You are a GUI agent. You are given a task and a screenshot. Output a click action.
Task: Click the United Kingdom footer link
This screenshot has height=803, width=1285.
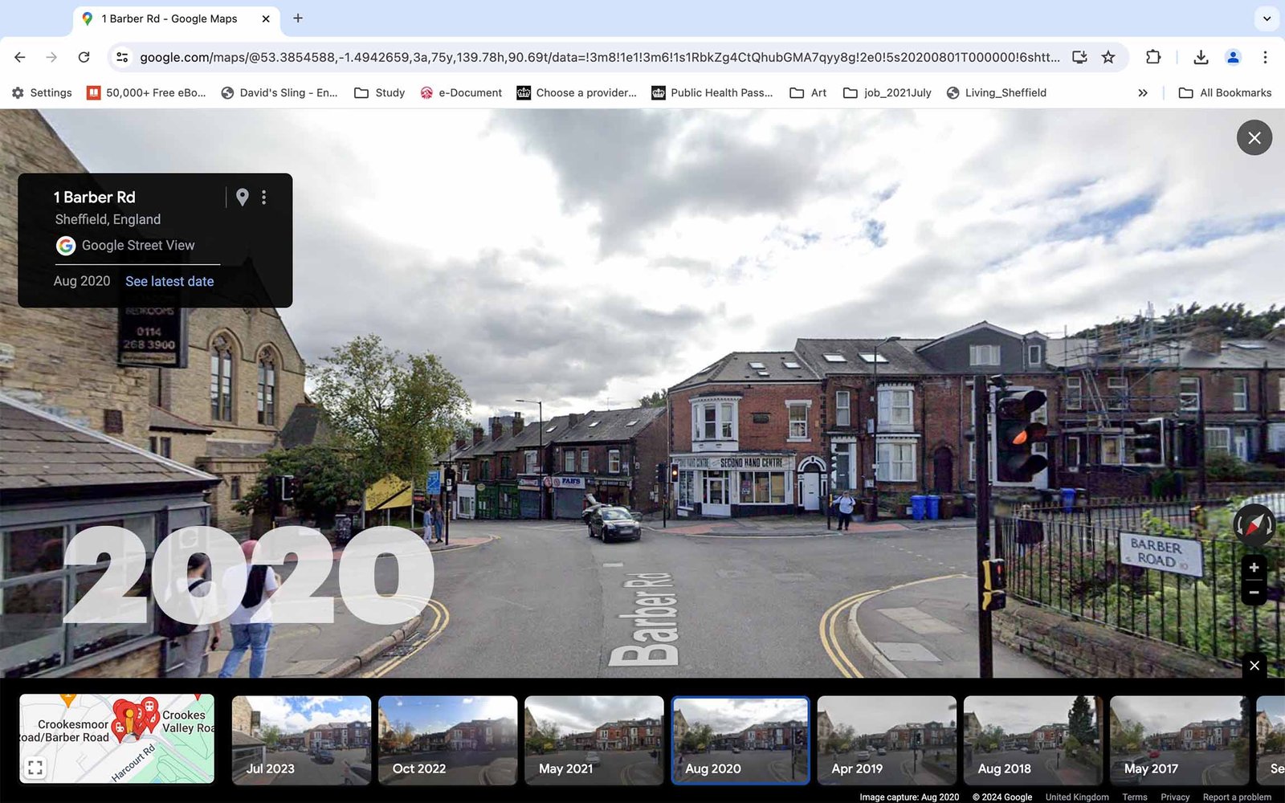(x=1077, y=797)
